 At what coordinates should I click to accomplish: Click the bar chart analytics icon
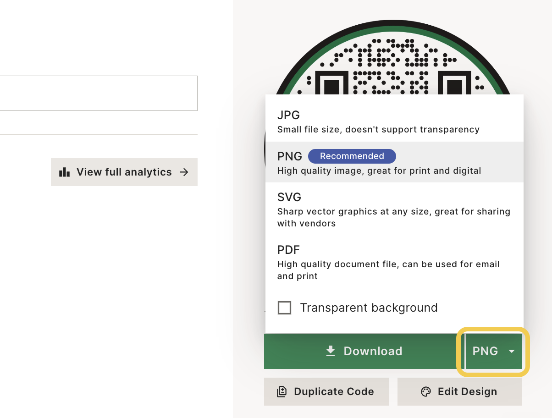65,172
